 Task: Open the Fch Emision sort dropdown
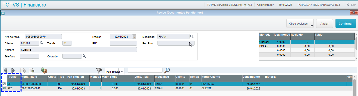click(x=115, y=71)
